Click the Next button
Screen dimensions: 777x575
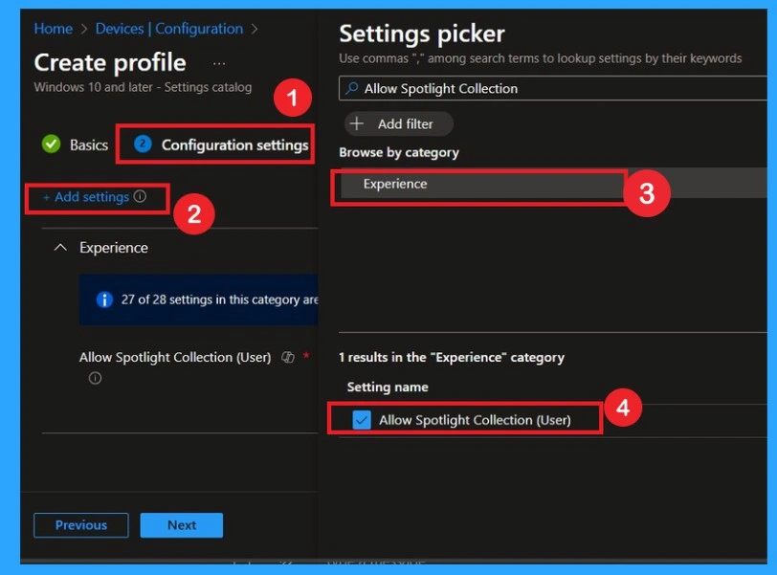(181, 524)
